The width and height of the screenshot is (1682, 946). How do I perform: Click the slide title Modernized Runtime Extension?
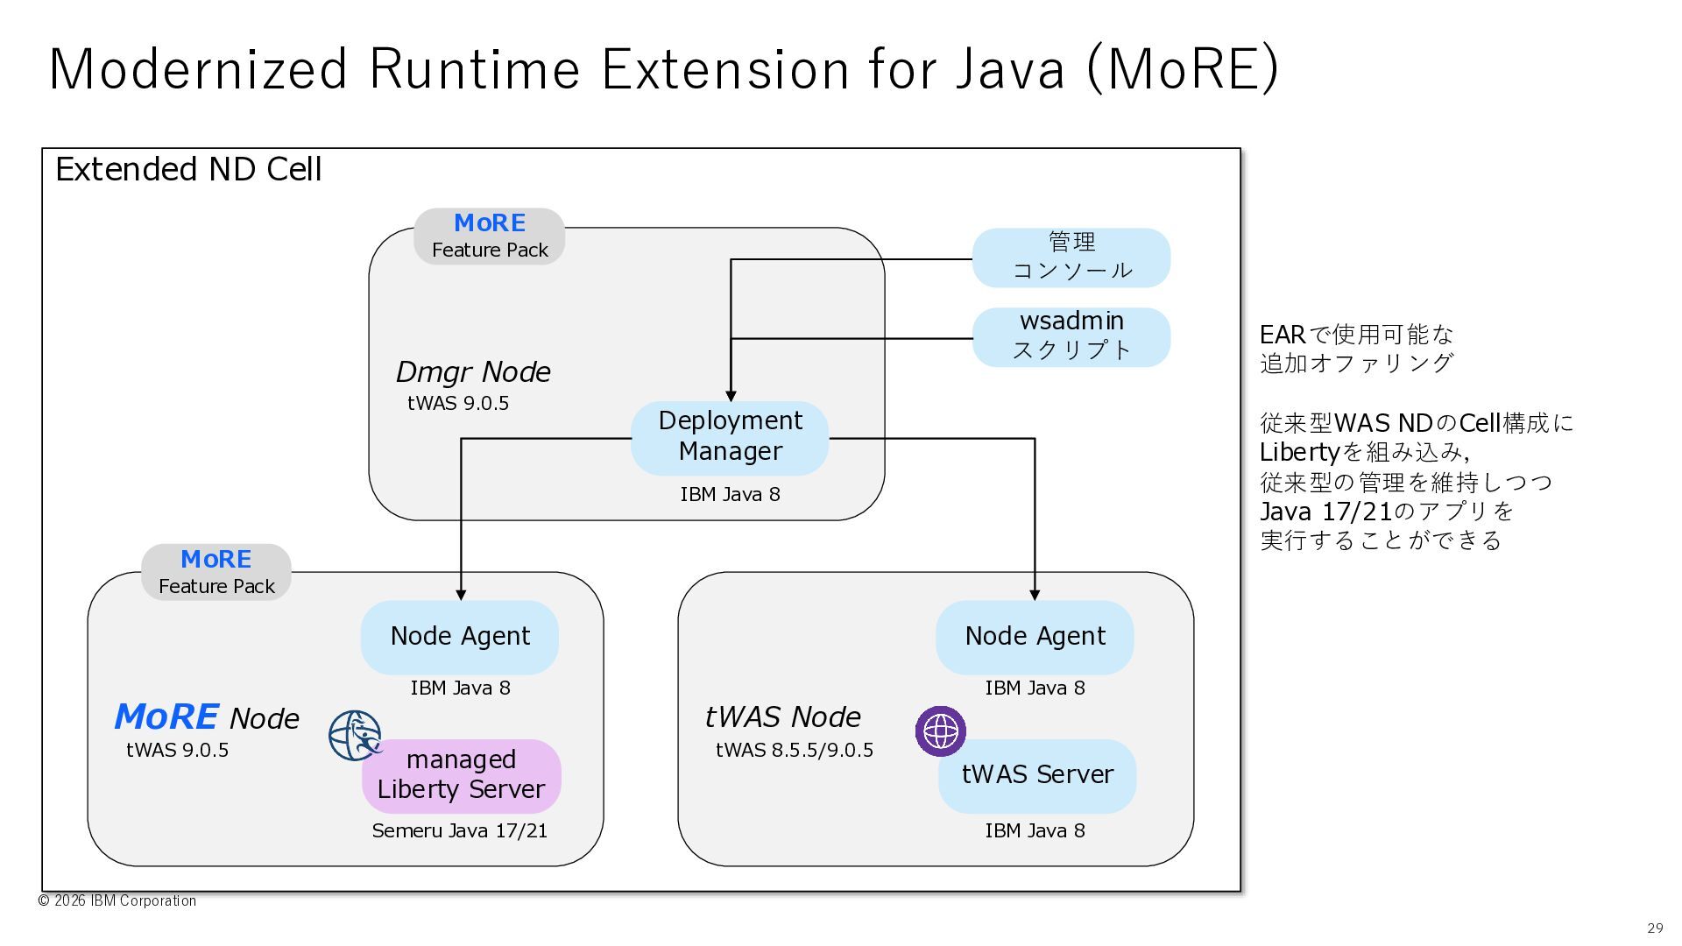(x=663, y=69)
